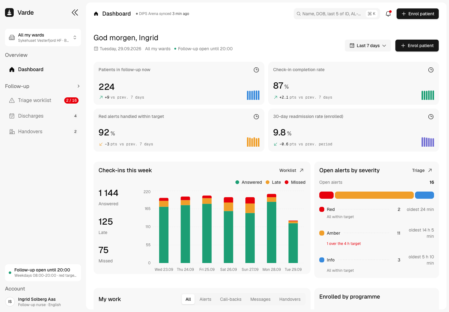This screenshot has height=312, width=449.
Task: Switch to the Call-backs tab
Action: click(231, 299)
